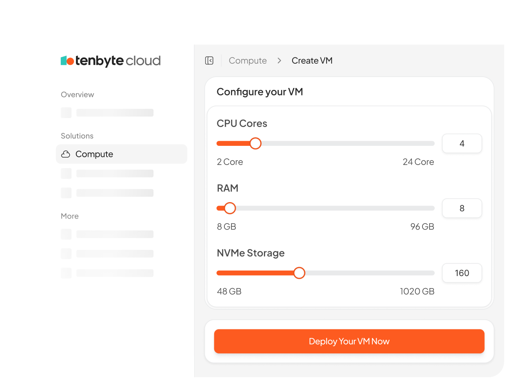Click the cloud icon beside Compute
This screenshot has height=391, width=518.
tap(66, 154)
